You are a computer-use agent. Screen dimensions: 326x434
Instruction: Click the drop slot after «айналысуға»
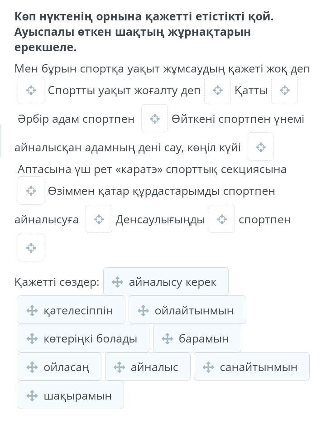(99, 219)
